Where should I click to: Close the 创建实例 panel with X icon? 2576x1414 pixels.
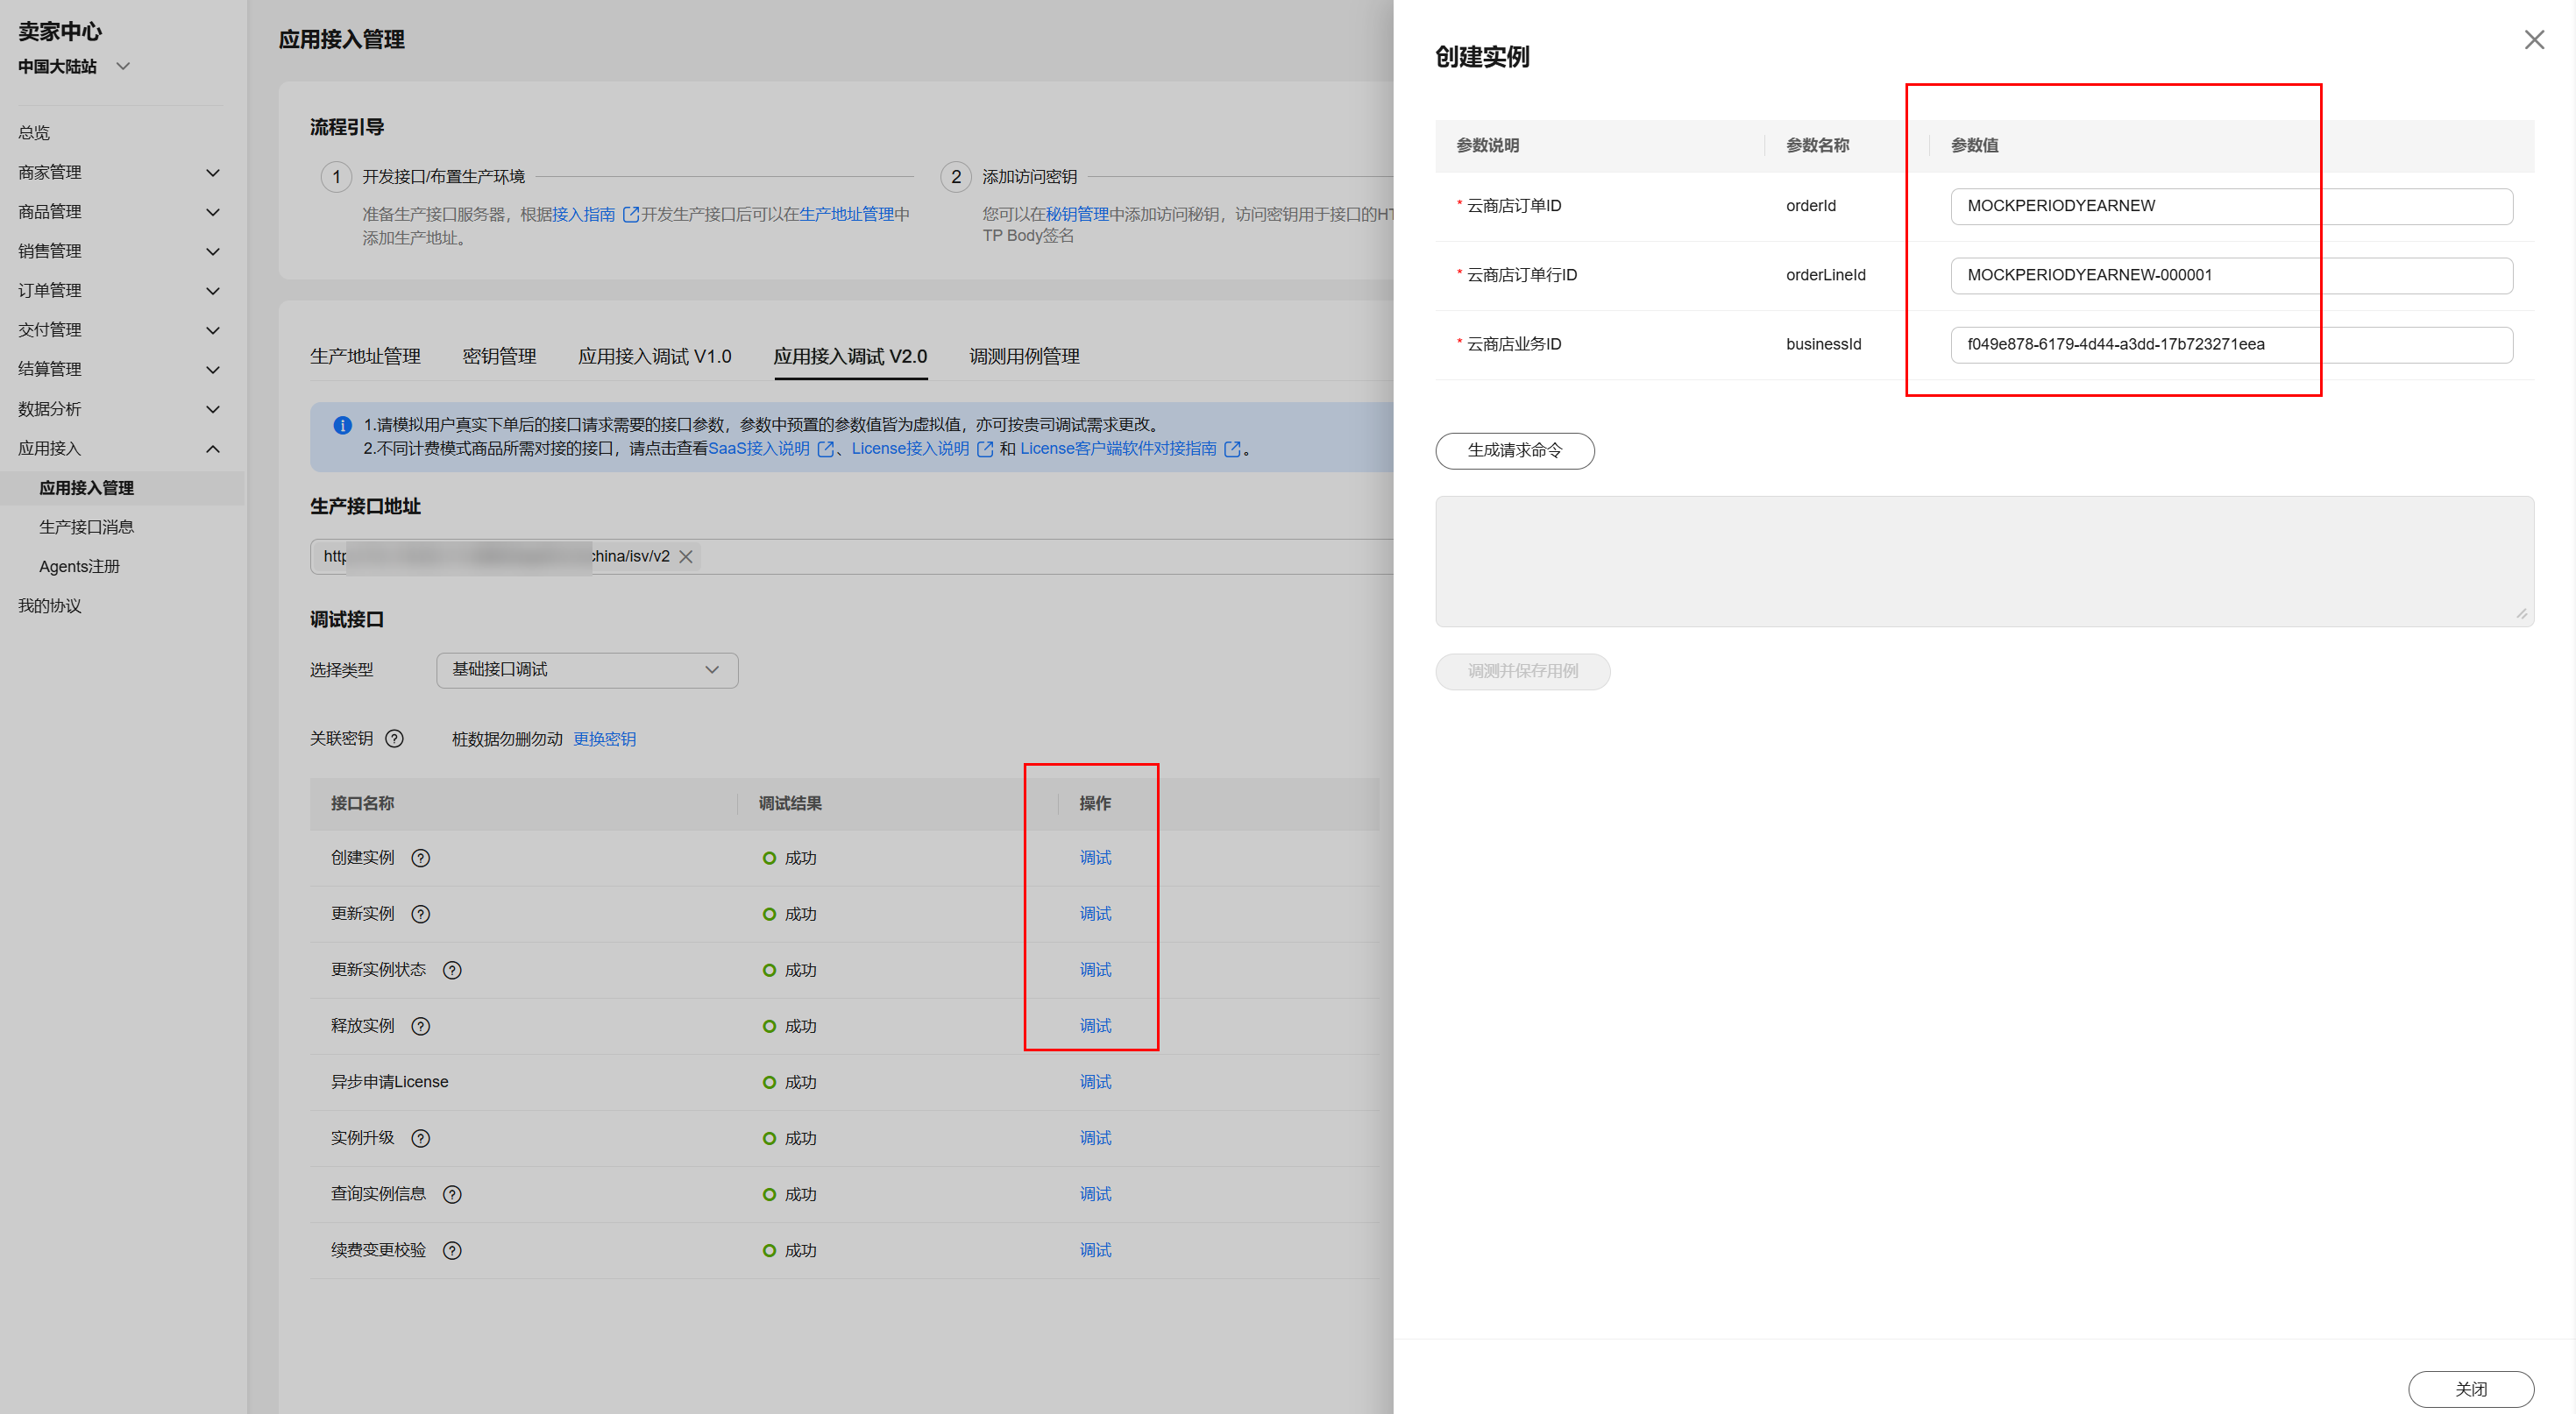pyautogui.click(x=2533, y=40)
